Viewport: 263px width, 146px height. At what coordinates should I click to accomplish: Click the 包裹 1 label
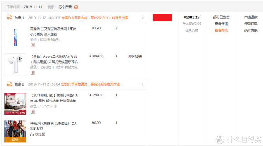pos(19,18)
